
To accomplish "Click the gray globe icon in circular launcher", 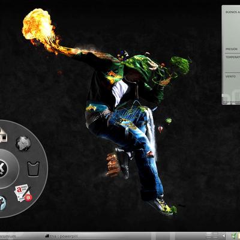I will (x=23, y=143).
